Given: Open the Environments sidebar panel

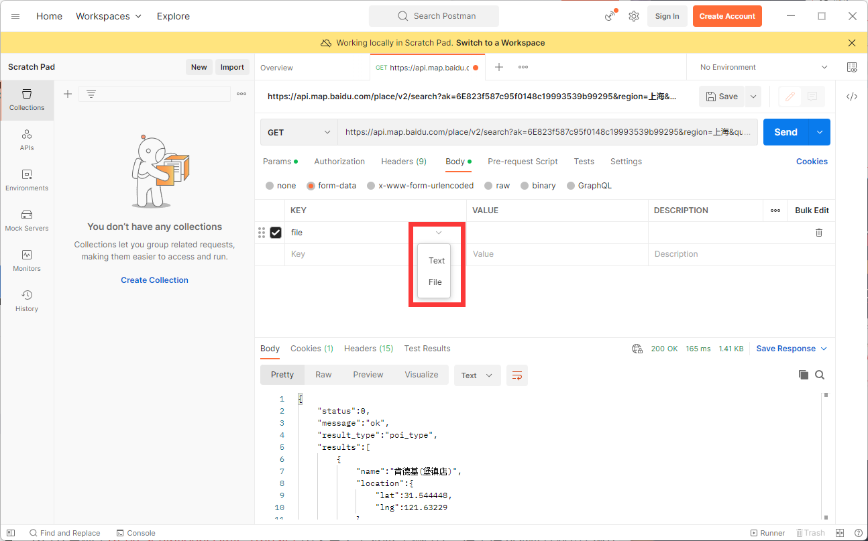Looking at the screenshot, I should 27,181.
